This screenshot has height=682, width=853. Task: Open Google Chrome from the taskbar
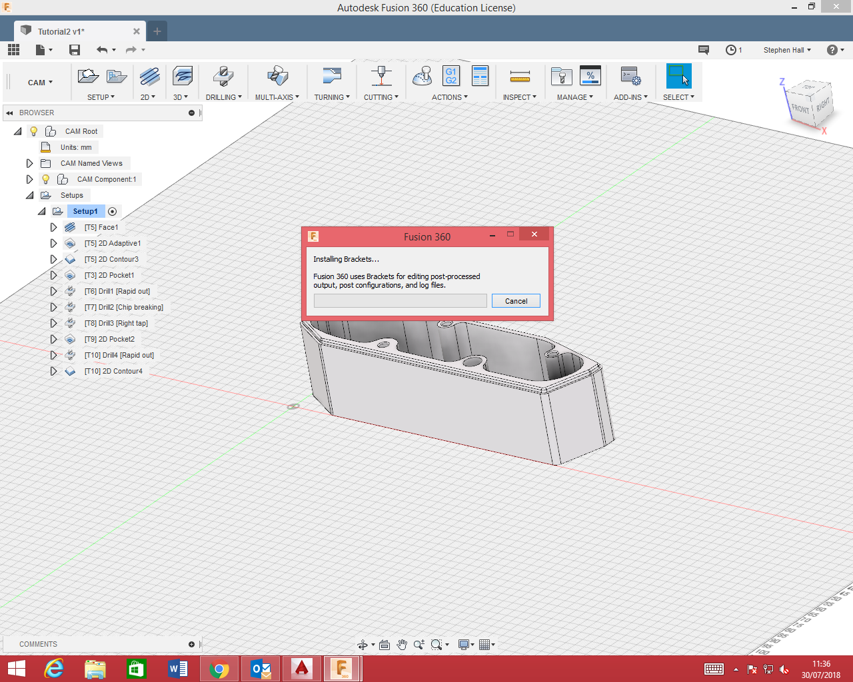coord(219,669)
